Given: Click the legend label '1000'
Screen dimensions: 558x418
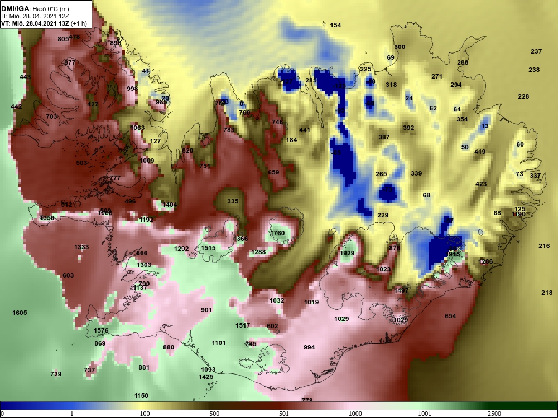Looking at the screenshot, I should pos(355,414).
